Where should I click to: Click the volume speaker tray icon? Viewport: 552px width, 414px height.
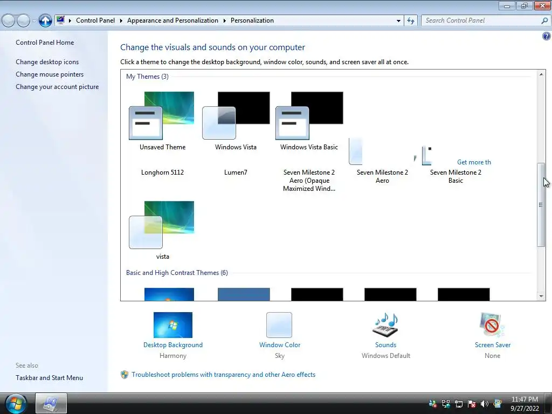(x=485, y=404)
